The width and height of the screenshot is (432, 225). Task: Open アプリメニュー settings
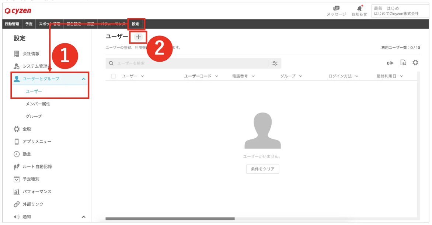click(37, 141)
